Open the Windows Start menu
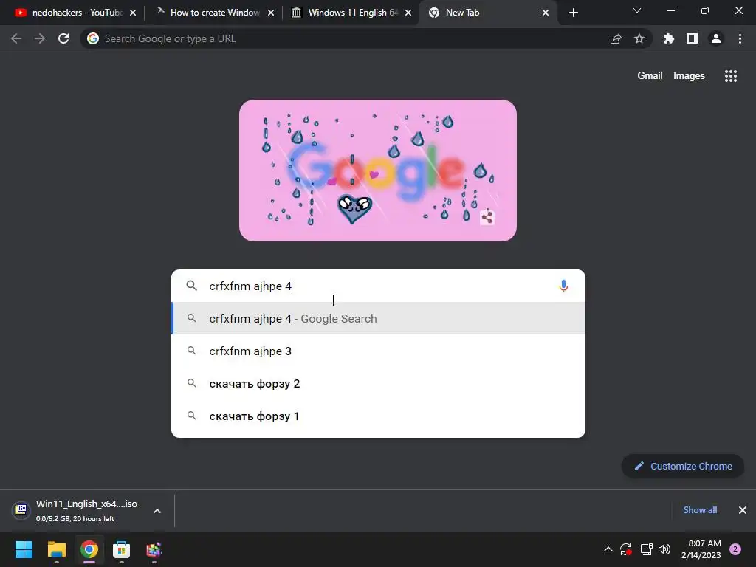This screenshot has height=567, width=756. coord(24,549)
